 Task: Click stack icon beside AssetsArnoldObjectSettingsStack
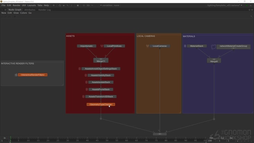pyautogui.click(x=79, y=69)
